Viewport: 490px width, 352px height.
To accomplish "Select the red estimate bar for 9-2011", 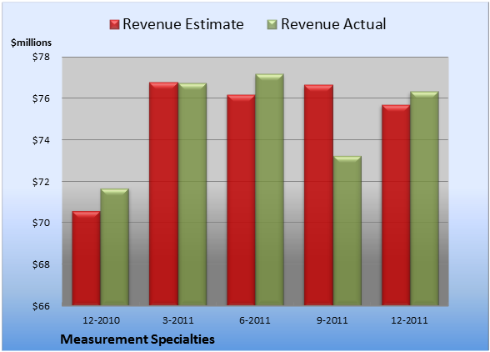I will pos(318,195).
